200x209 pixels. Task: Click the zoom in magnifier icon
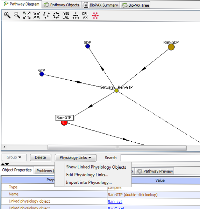click(x=7, y=15)
